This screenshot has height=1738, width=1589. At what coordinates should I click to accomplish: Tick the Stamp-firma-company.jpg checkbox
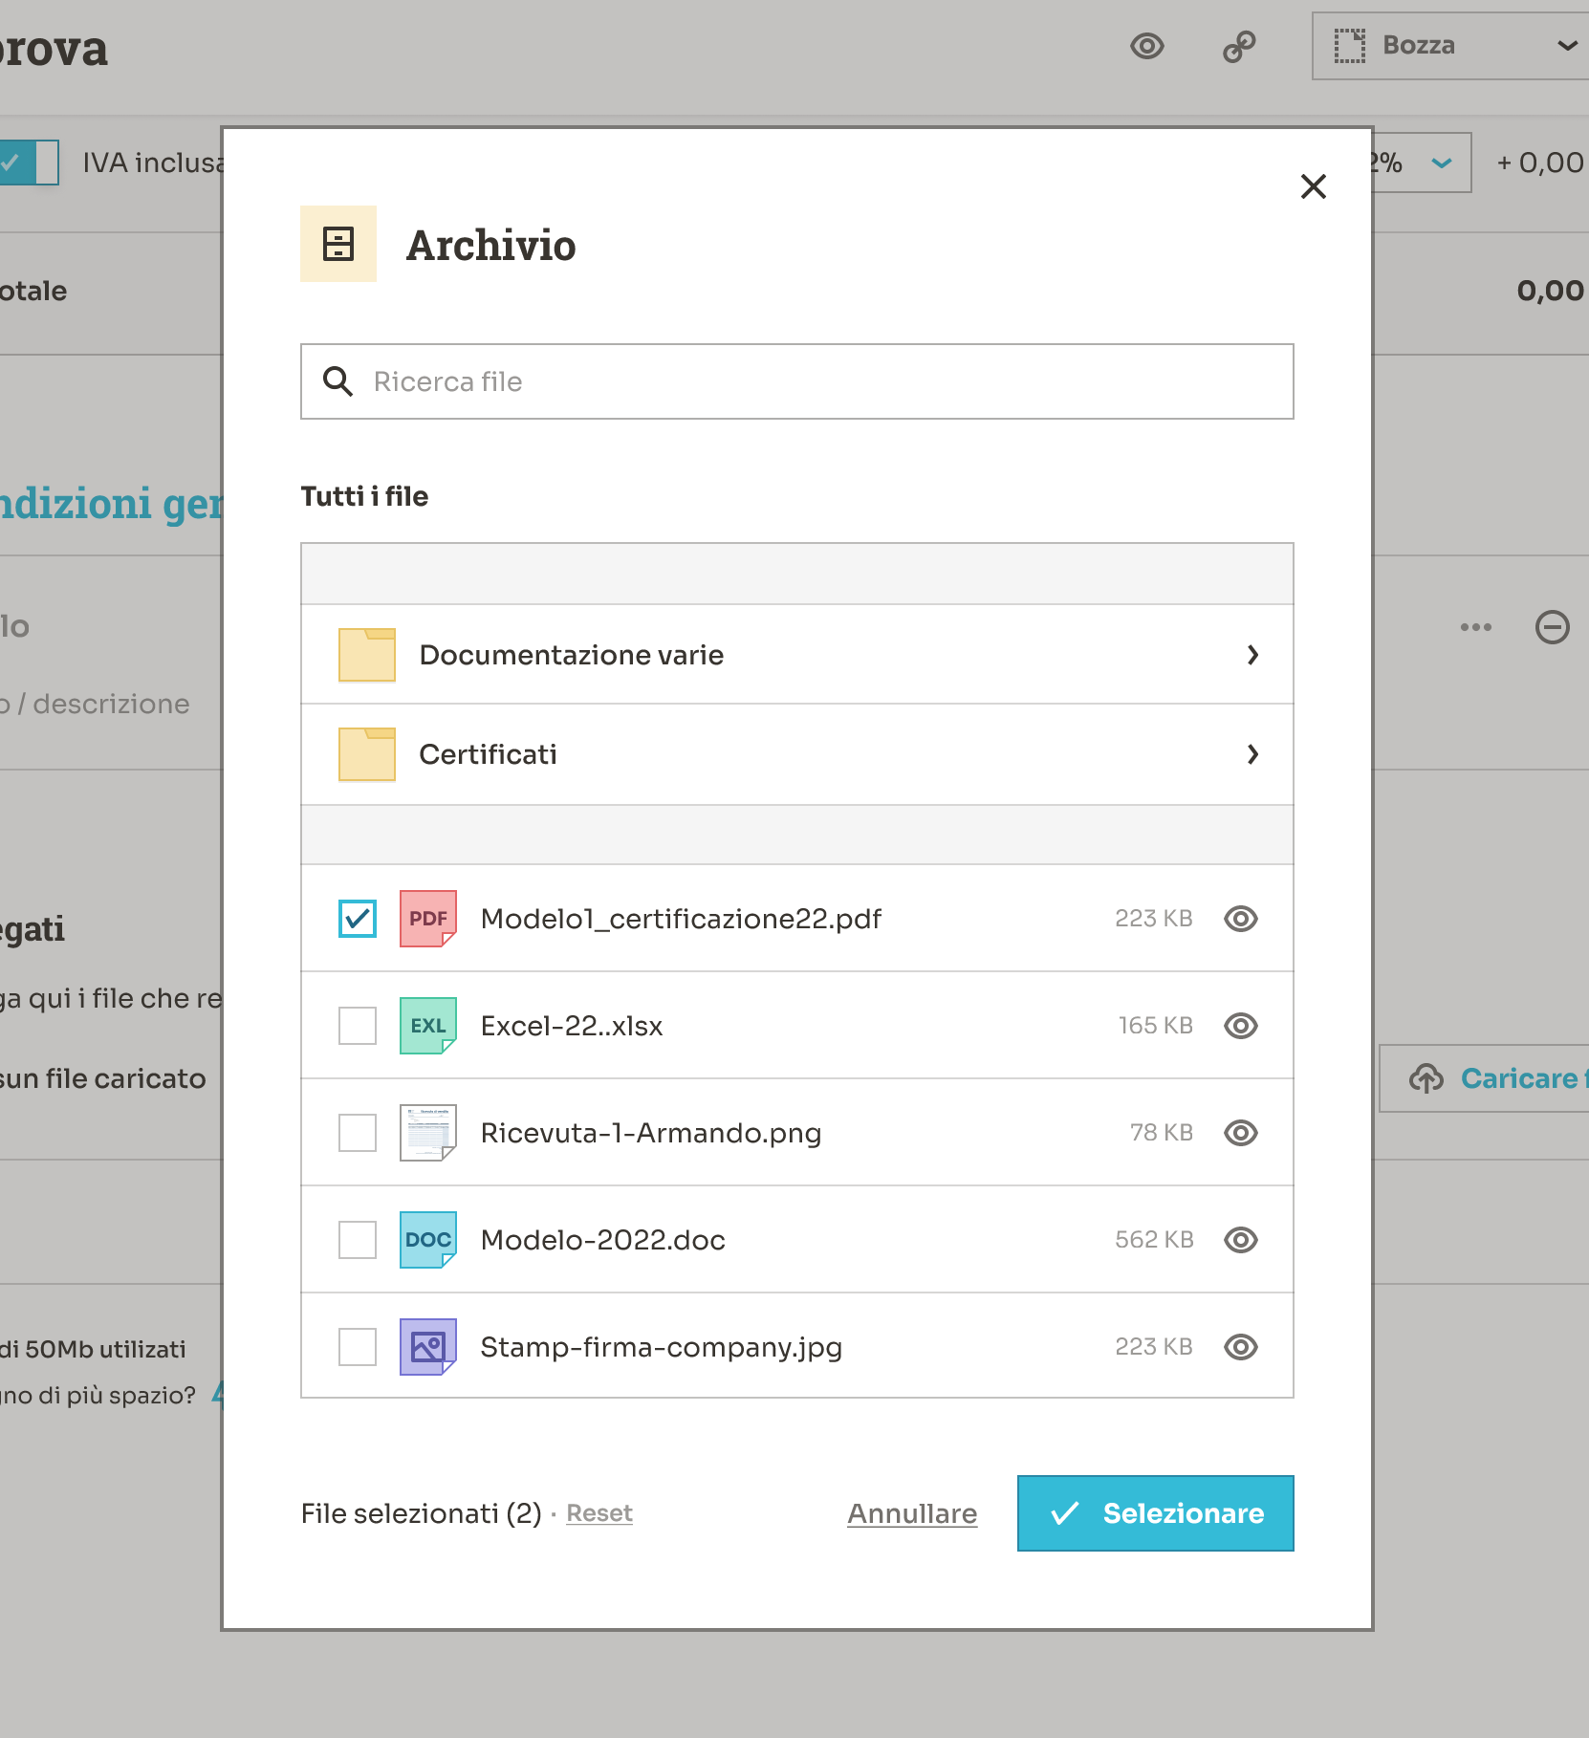pos(358,1347)
